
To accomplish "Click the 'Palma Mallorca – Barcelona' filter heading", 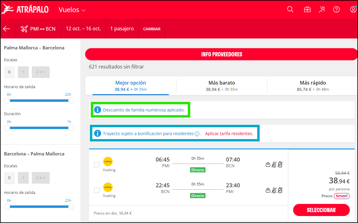I will 34,48.
